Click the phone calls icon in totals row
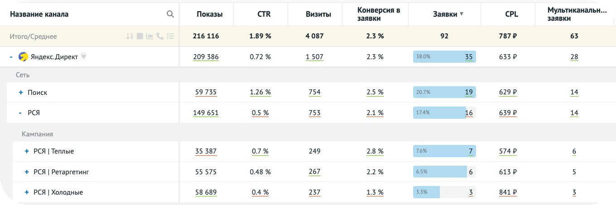The height and width of the screenshot is (205, 616). coord(160,37)
